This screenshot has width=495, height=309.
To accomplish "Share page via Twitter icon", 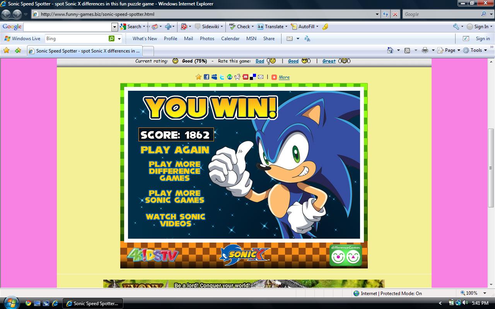I will point(222,77).
